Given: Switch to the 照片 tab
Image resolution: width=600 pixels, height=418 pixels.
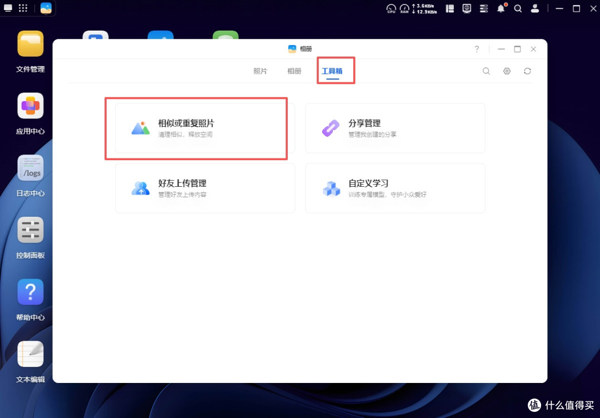Looking at the screenshot, I should coord(260,71).
